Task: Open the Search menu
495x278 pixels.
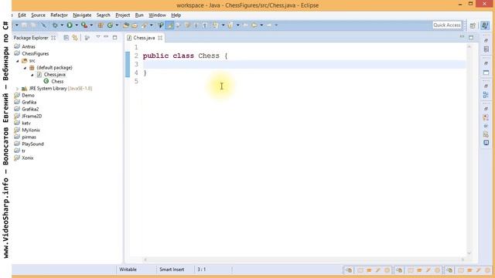Action: [x=103, y=15]
